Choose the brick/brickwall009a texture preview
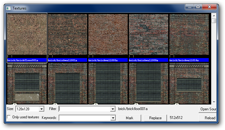The image size is (225, 130). point(149,34)
